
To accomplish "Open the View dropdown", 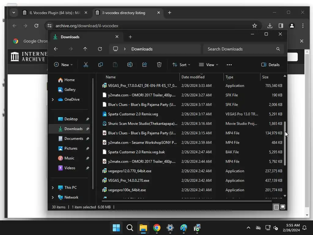I will point(208,65).
